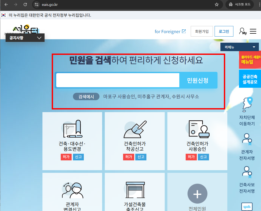Reload the page with the refresh icon
Viewport: 261px width, 211px height.
pyautogui.click(x=25, y=5)
